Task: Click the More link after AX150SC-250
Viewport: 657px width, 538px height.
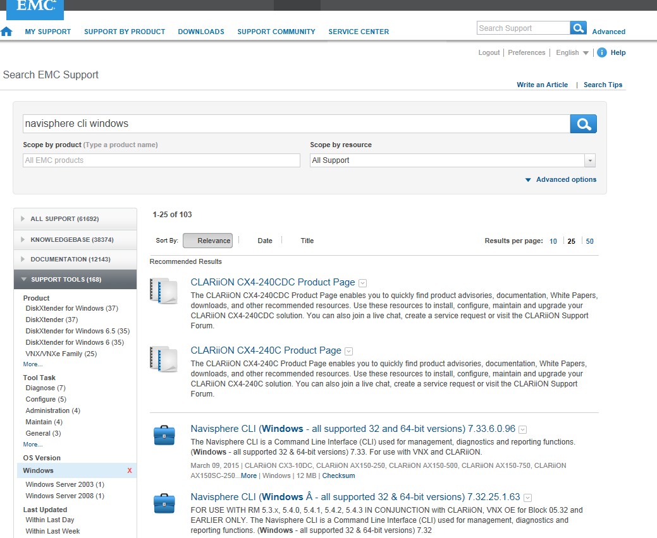Action: click(249, 475)
